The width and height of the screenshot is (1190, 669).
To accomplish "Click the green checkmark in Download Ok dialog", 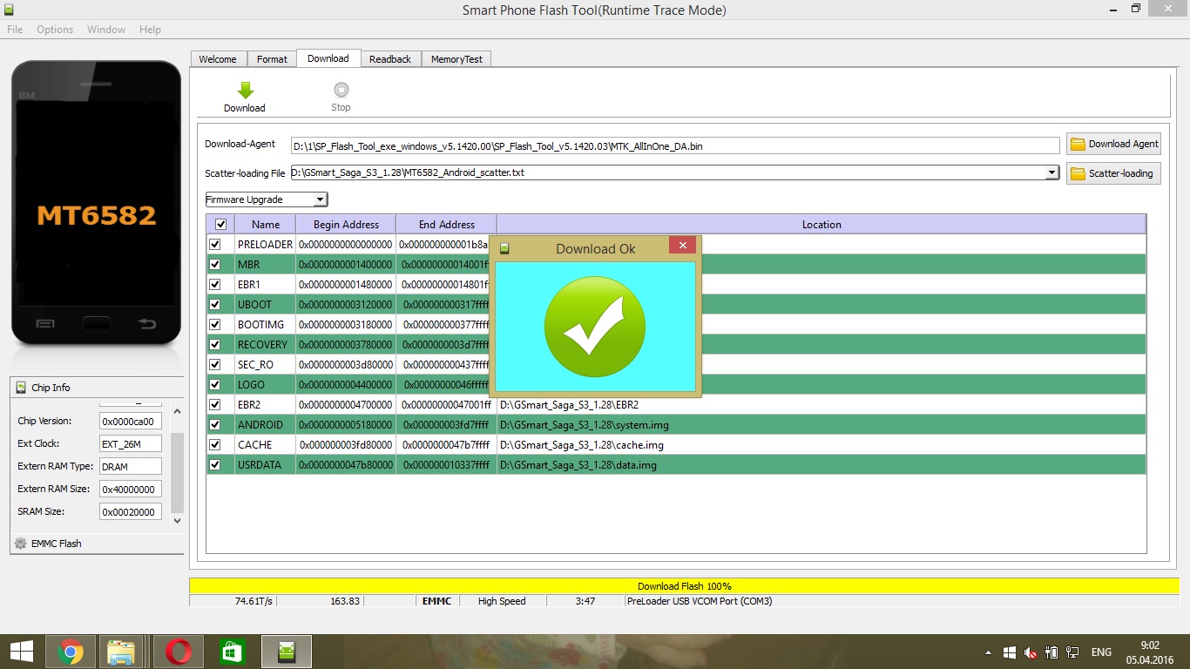I will 595,327.
